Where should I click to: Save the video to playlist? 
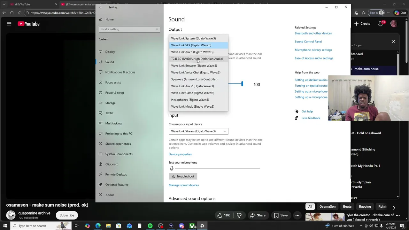(281, 215)
